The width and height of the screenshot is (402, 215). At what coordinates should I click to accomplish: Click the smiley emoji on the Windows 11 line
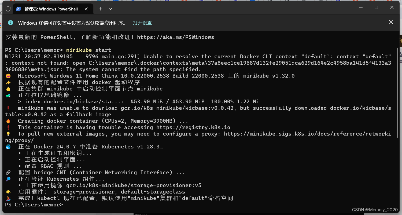8,76
